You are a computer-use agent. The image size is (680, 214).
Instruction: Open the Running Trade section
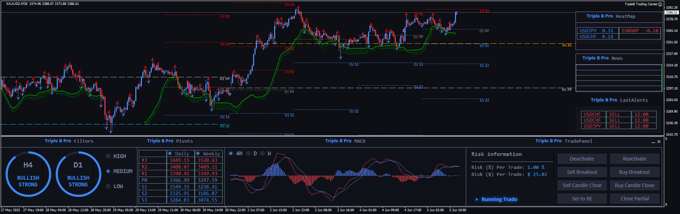pyautogui.click(x=499, y=199)
